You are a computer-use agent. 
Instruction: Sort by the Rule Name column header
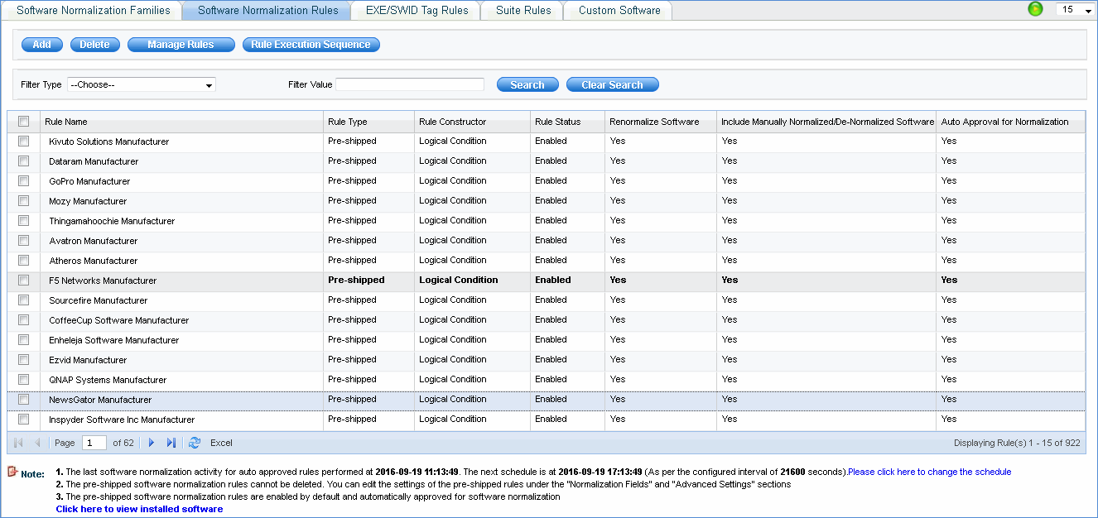click(66, 121)
